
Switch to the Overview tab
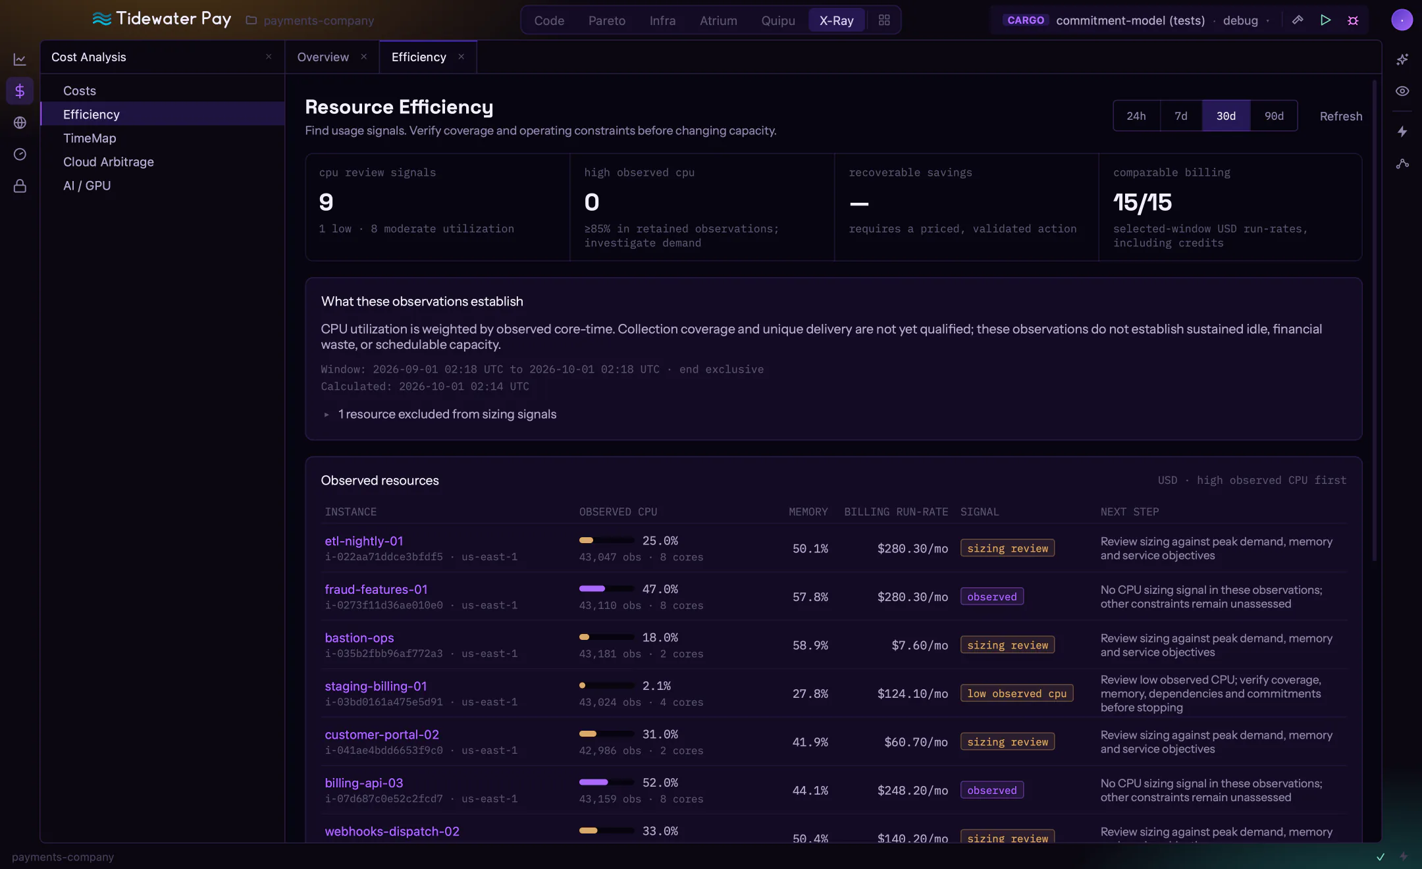click(x=323, y=57)
